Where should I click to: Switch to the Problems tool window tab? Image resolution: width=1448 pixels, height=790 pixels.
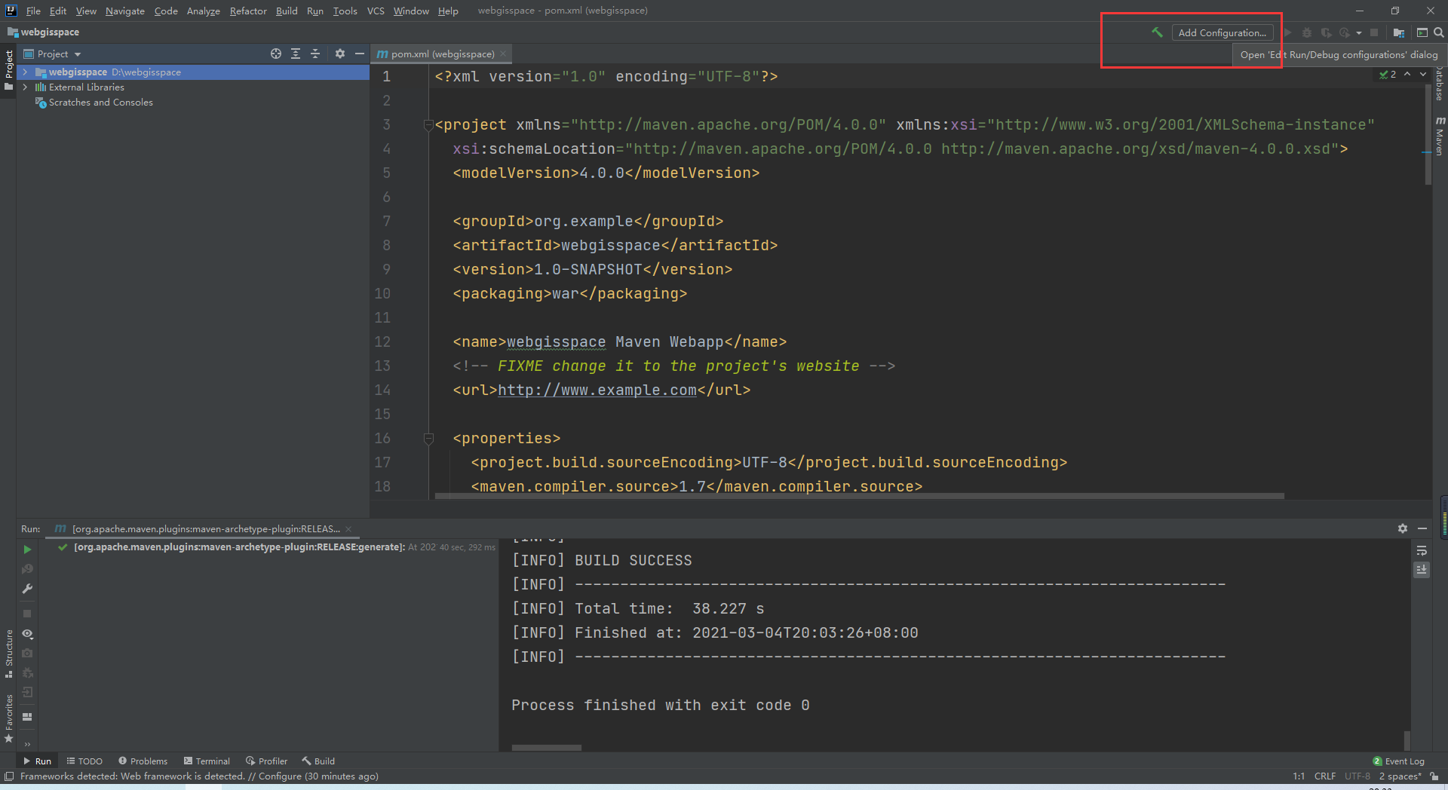click(x=143, y=761)
